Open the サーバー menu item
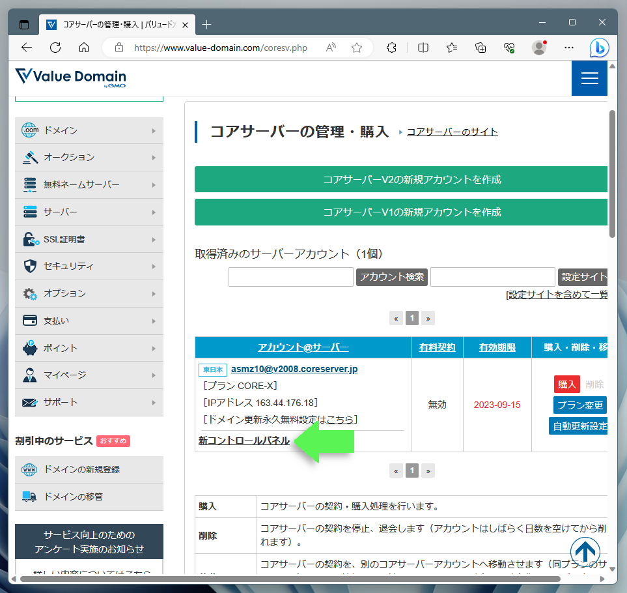The width and height of the screenshot is (627, 593). [89, 212]
